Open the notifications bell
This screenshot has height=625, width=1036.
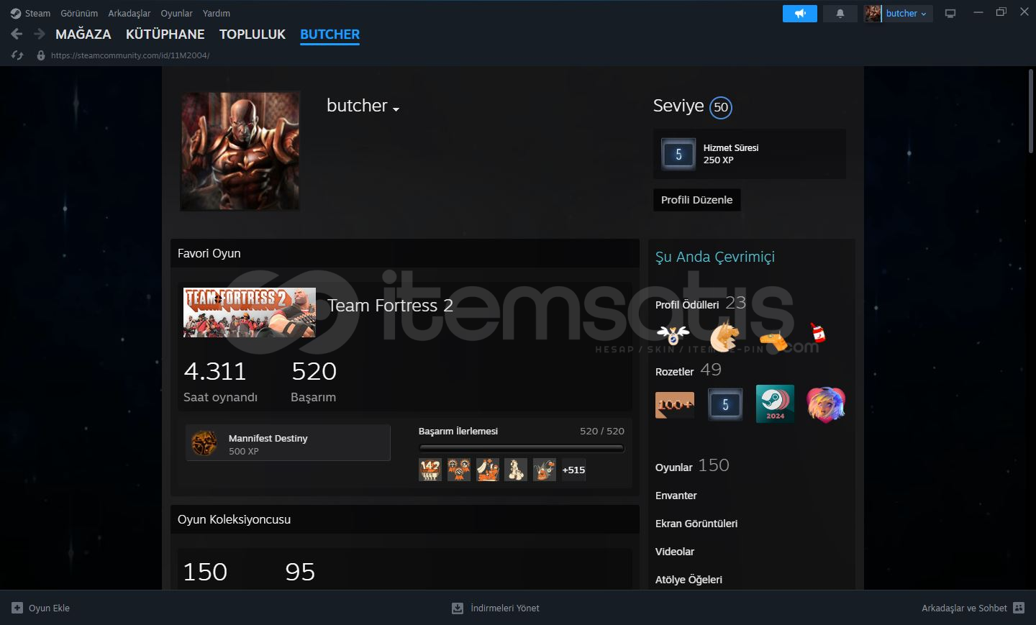(x=840, y=14)
